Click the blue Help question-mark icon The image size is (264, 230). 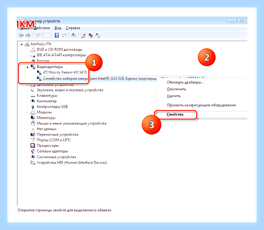tap(57, 35)
